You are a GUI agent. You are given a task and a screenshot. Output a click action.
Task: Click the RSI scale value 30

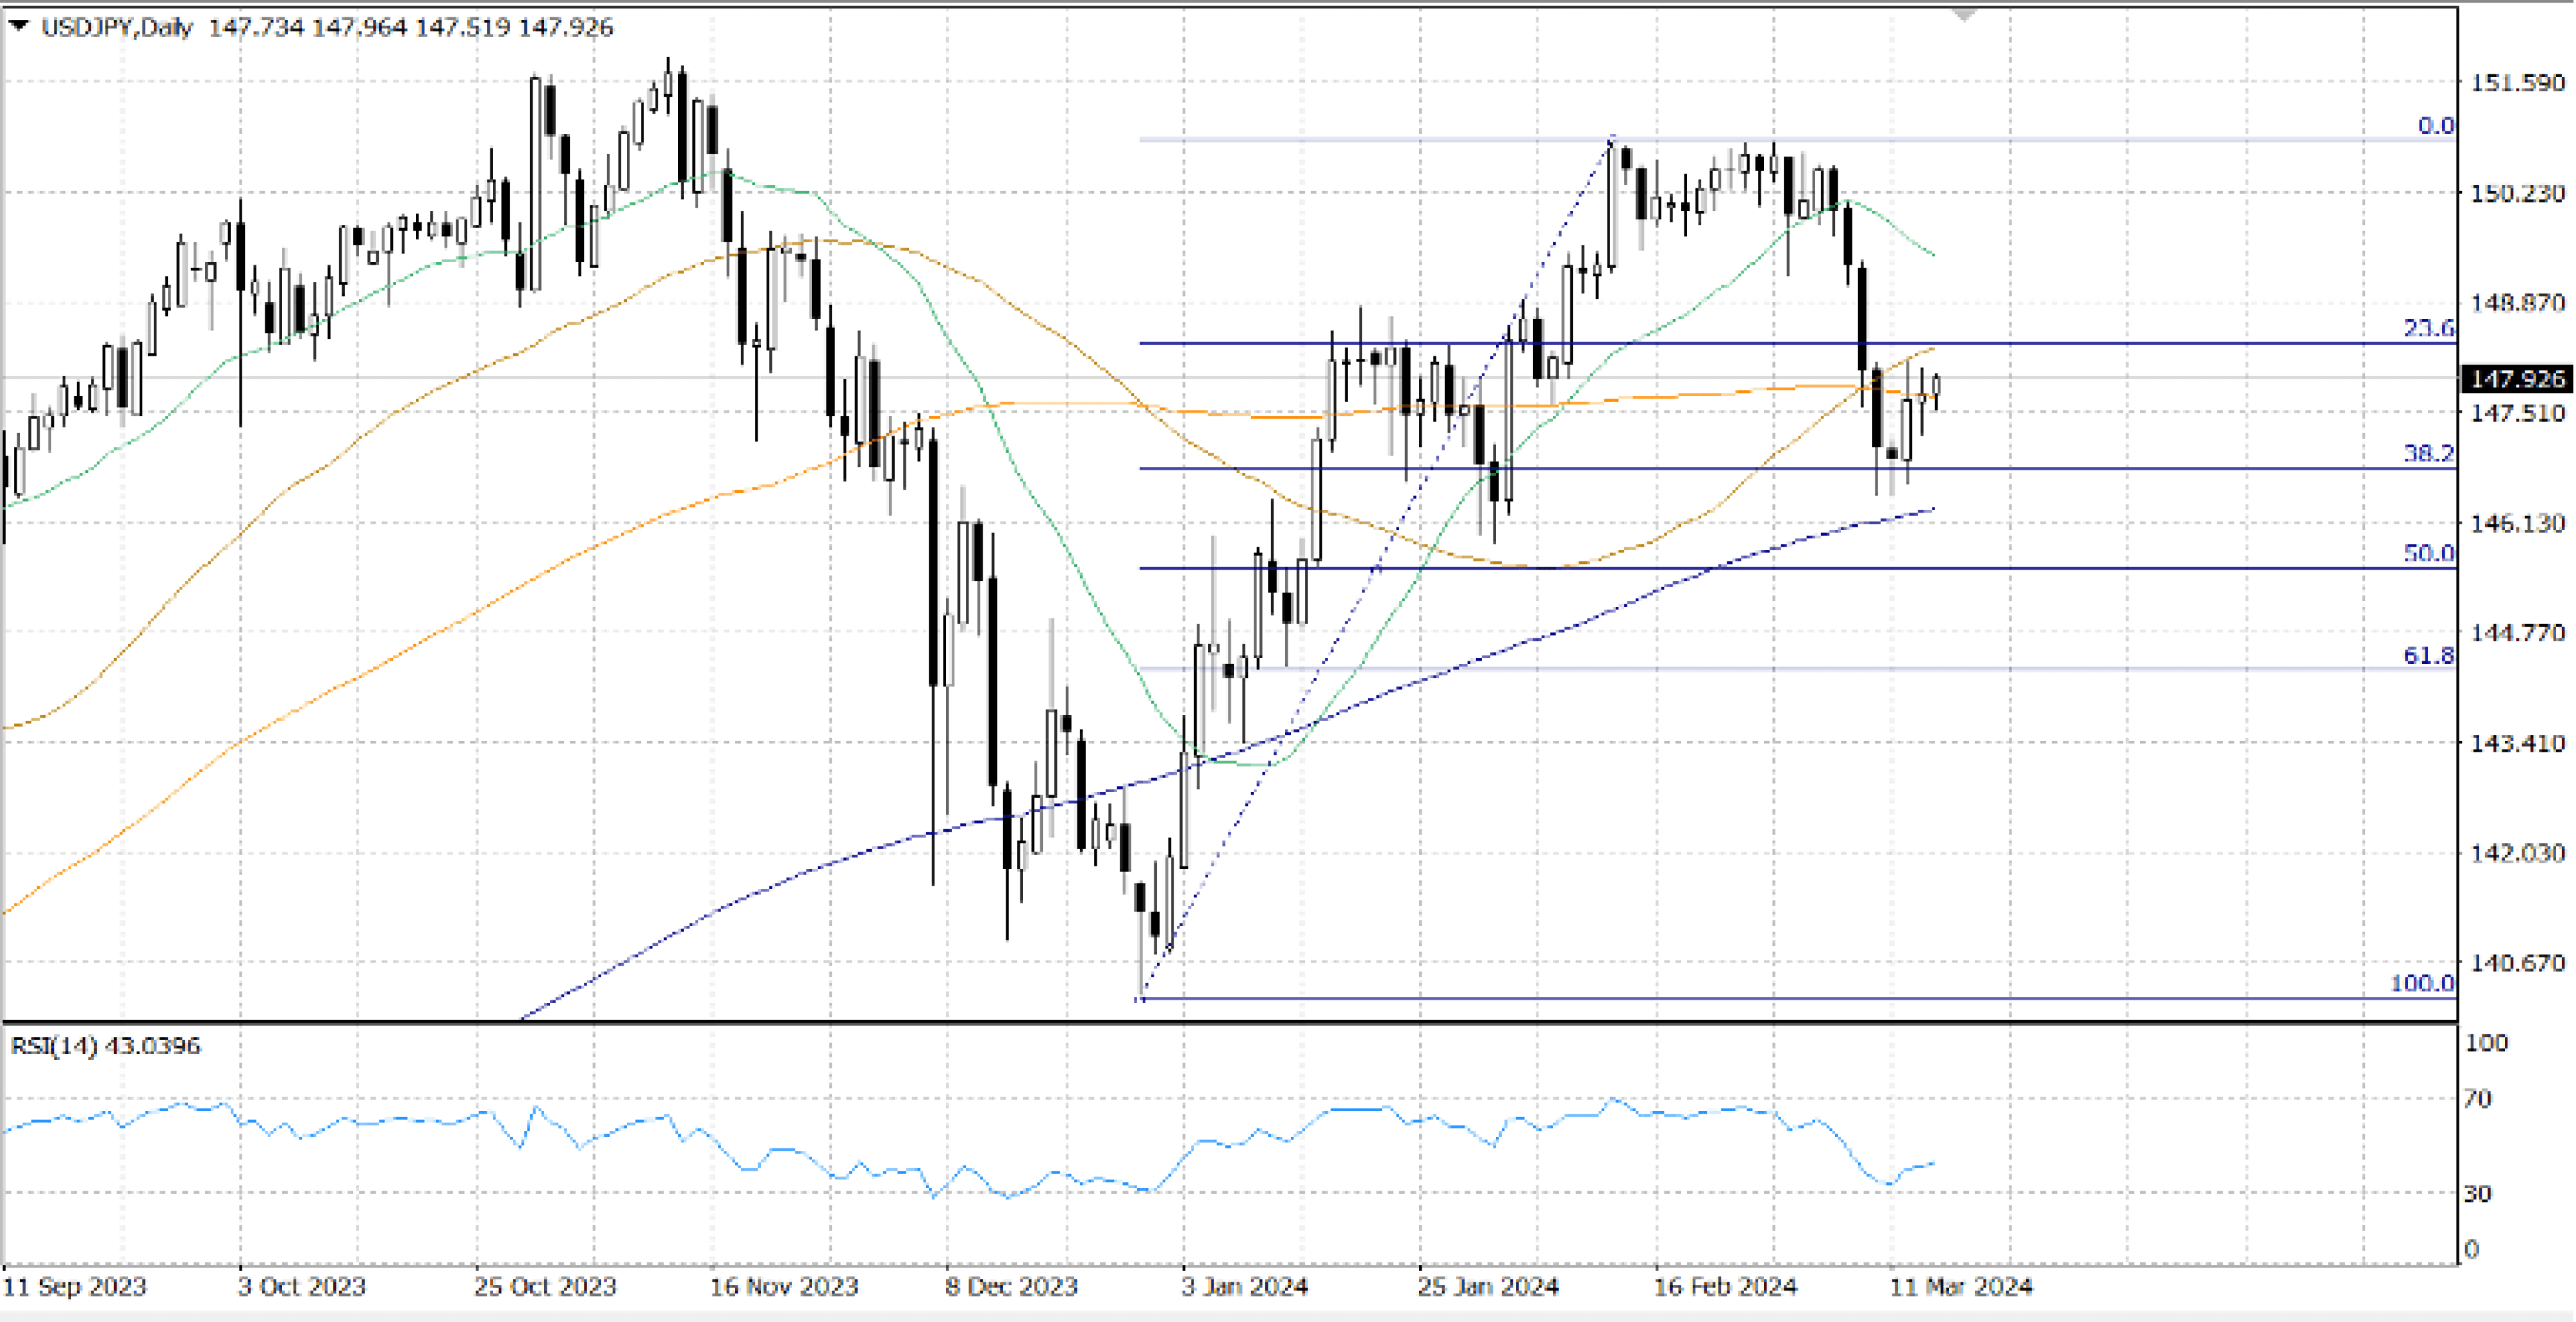pos(2477,1193)
